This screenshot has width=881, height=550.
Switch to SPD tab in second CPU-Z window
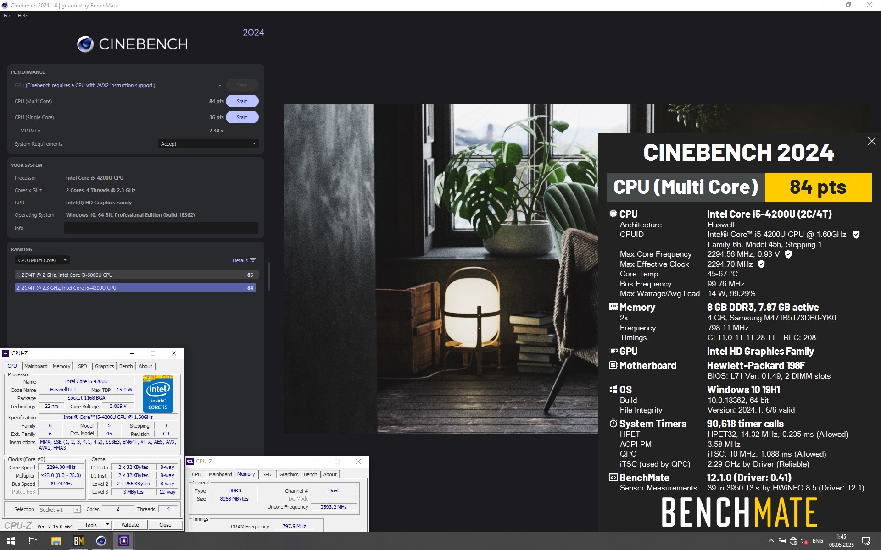click(267, 474)
